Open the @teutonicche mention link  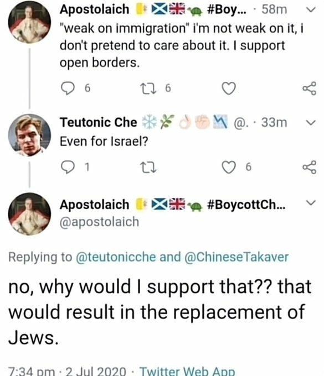116,257
